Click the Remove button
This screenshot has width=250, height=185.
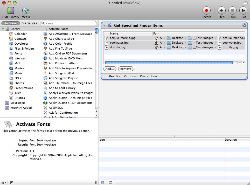point(126,69)
